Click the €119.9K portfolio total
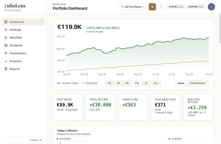 pyautogui.click(x=69, y=27)
